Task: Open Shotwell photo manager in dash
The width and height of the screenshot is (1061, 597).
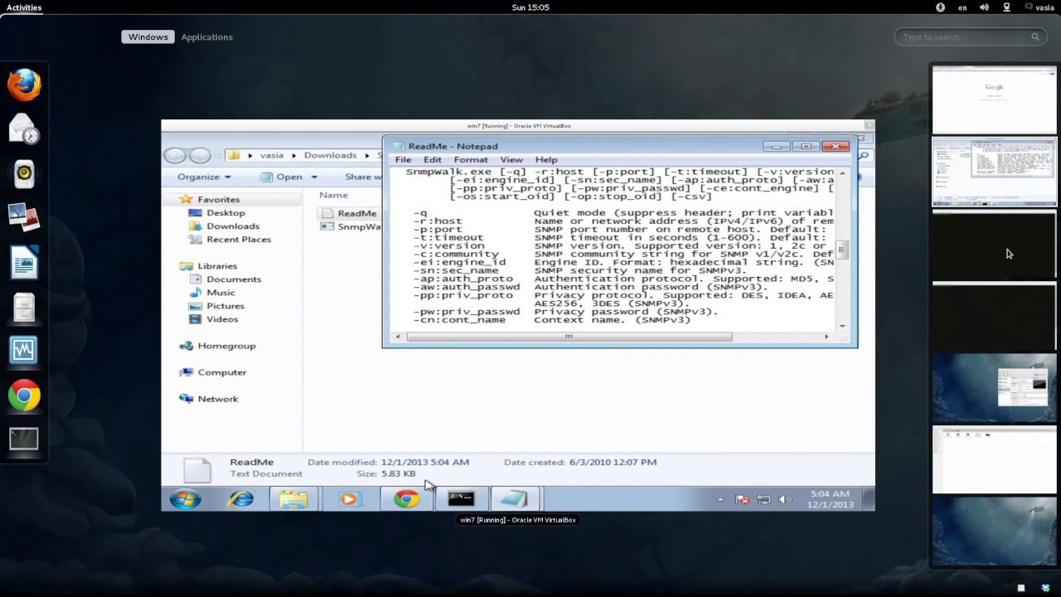Action: (24, 217)
